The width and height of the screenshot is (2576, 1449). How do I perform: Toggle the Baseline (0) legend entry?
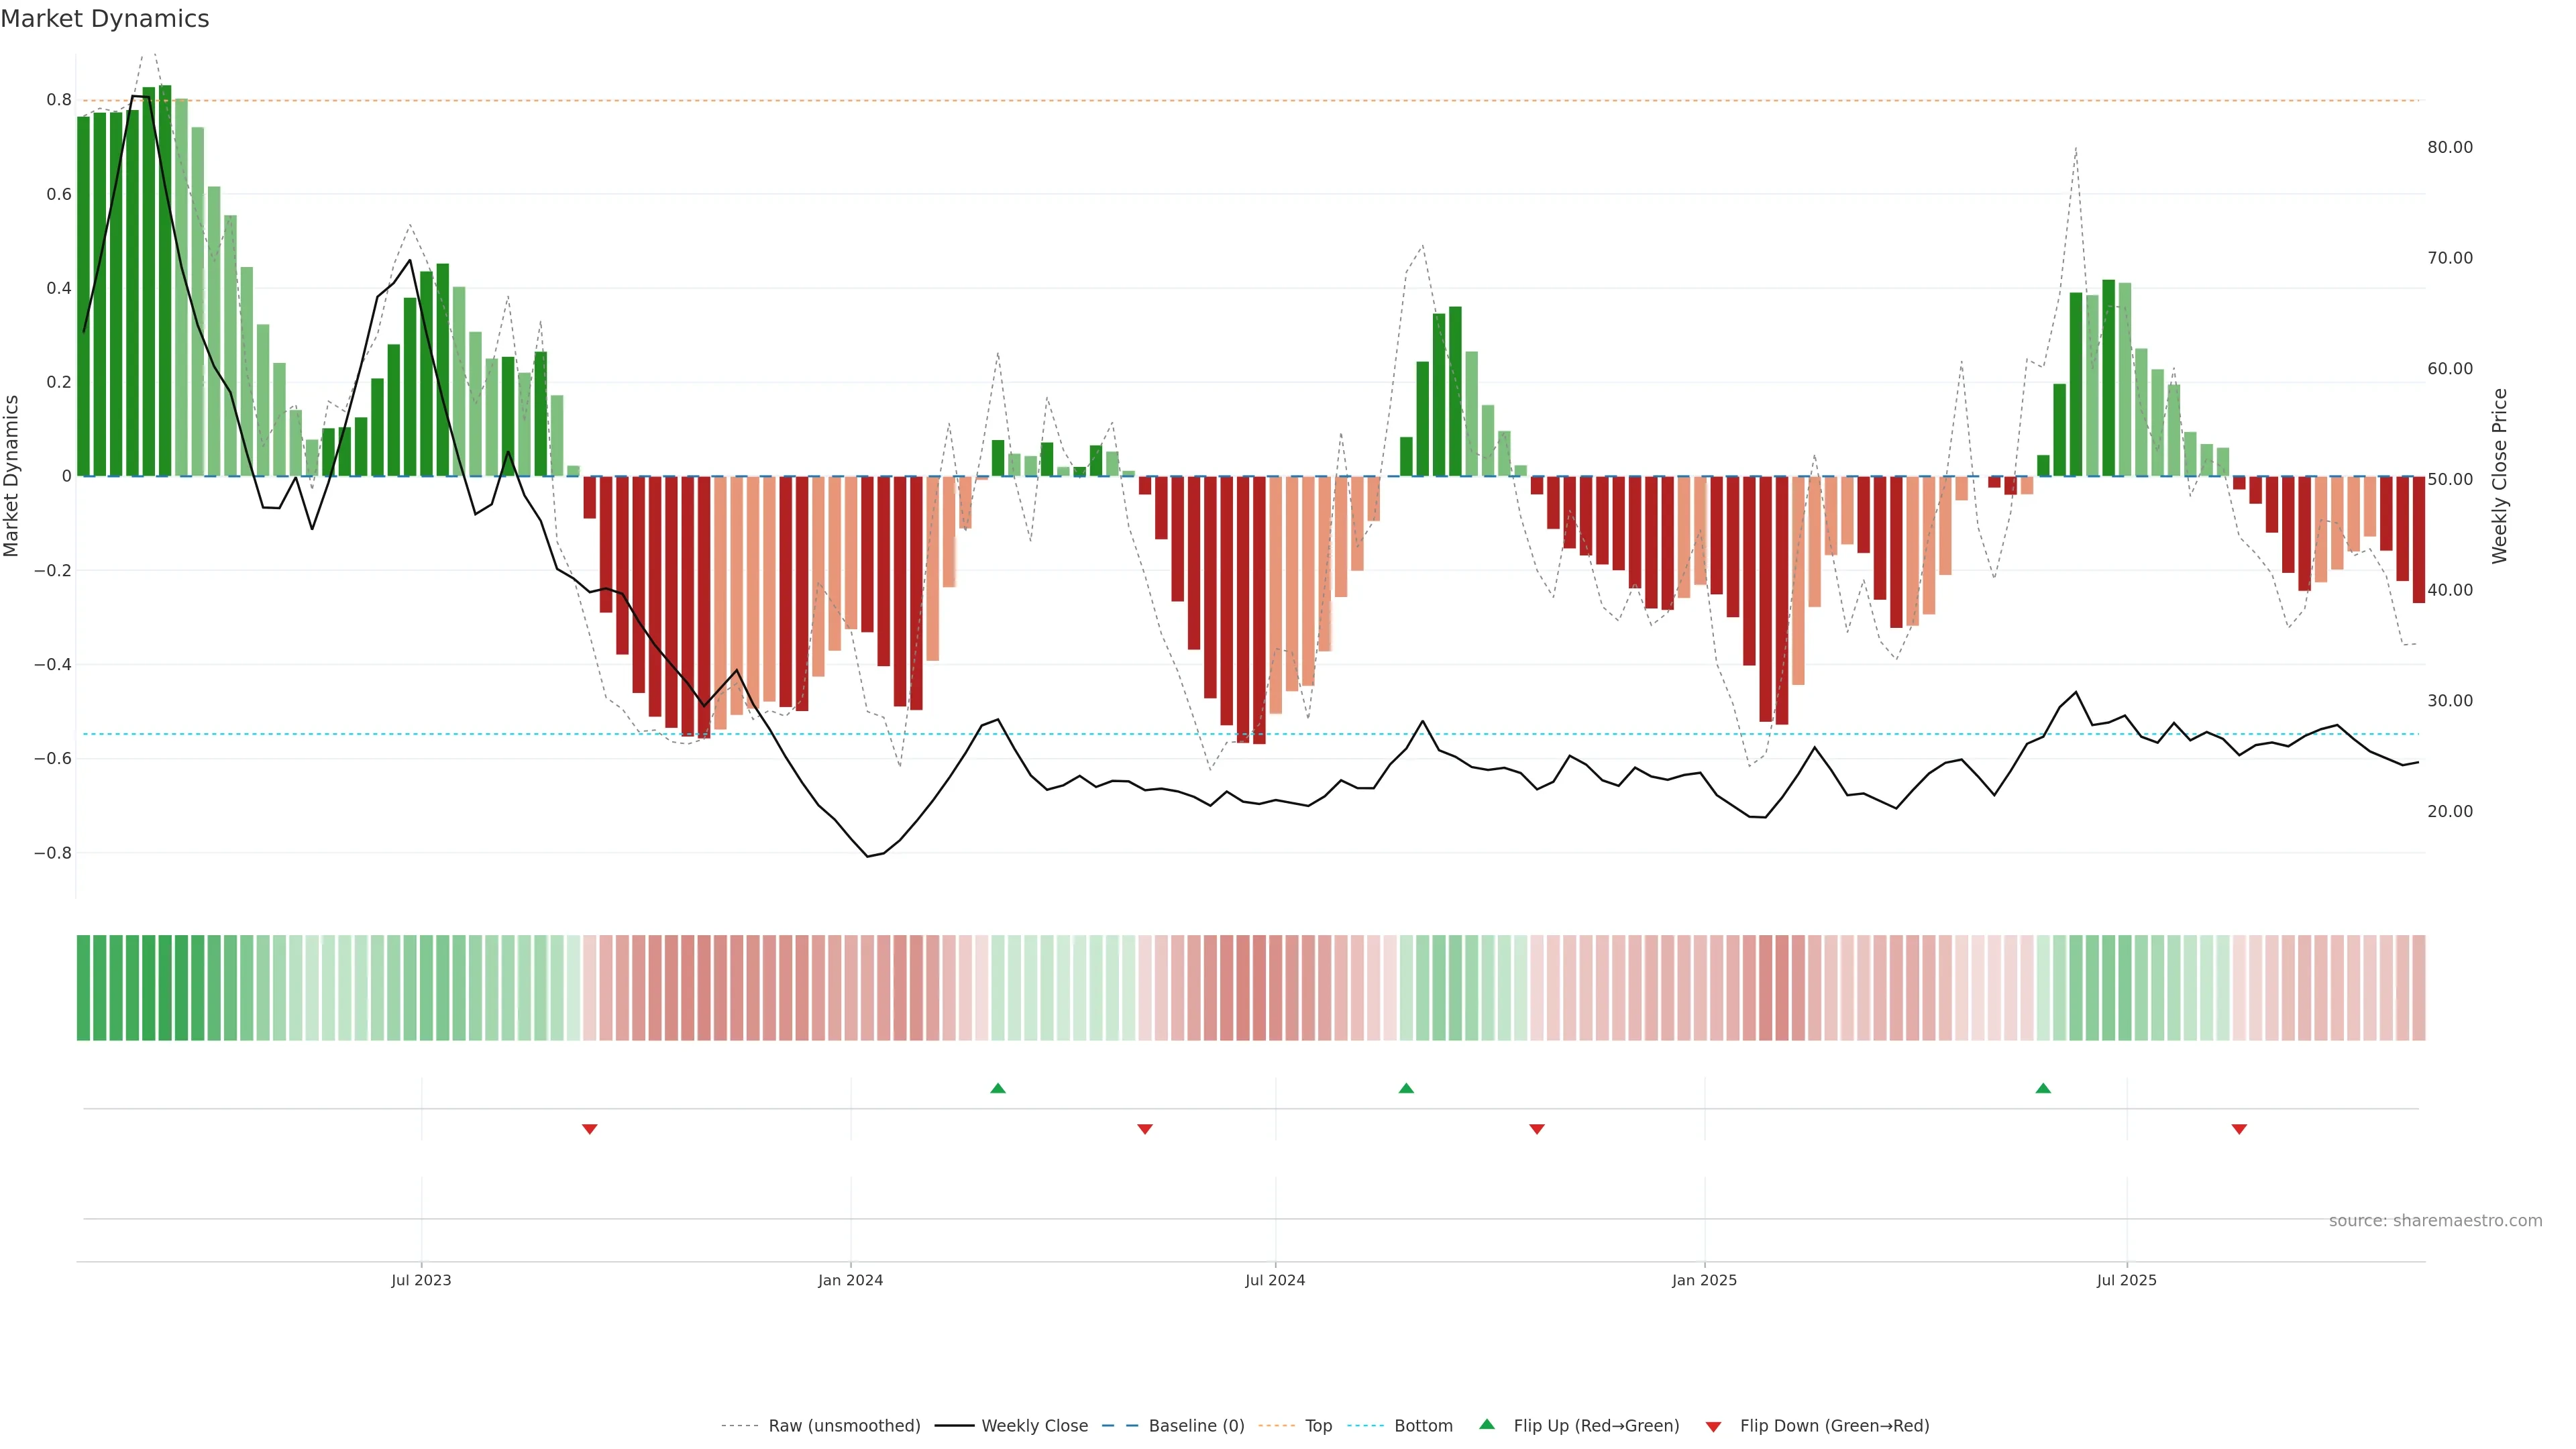coord(1196,1426)
